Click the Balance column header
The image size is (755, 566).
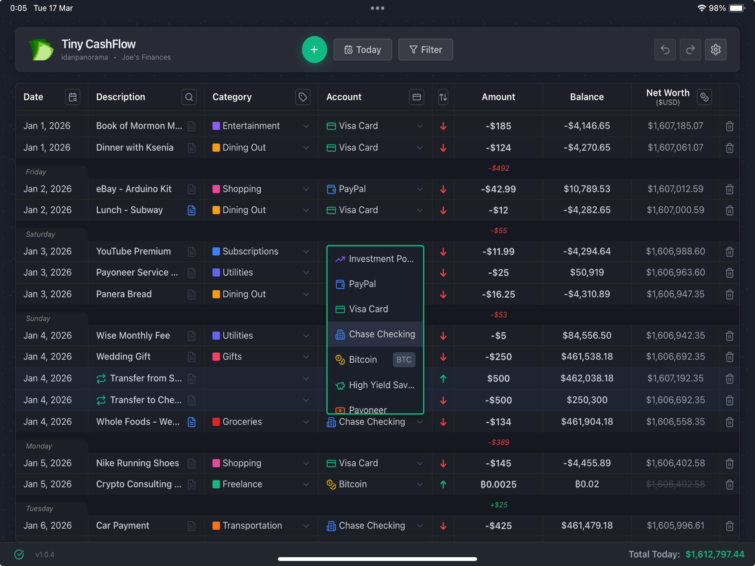tap(586, 97)
